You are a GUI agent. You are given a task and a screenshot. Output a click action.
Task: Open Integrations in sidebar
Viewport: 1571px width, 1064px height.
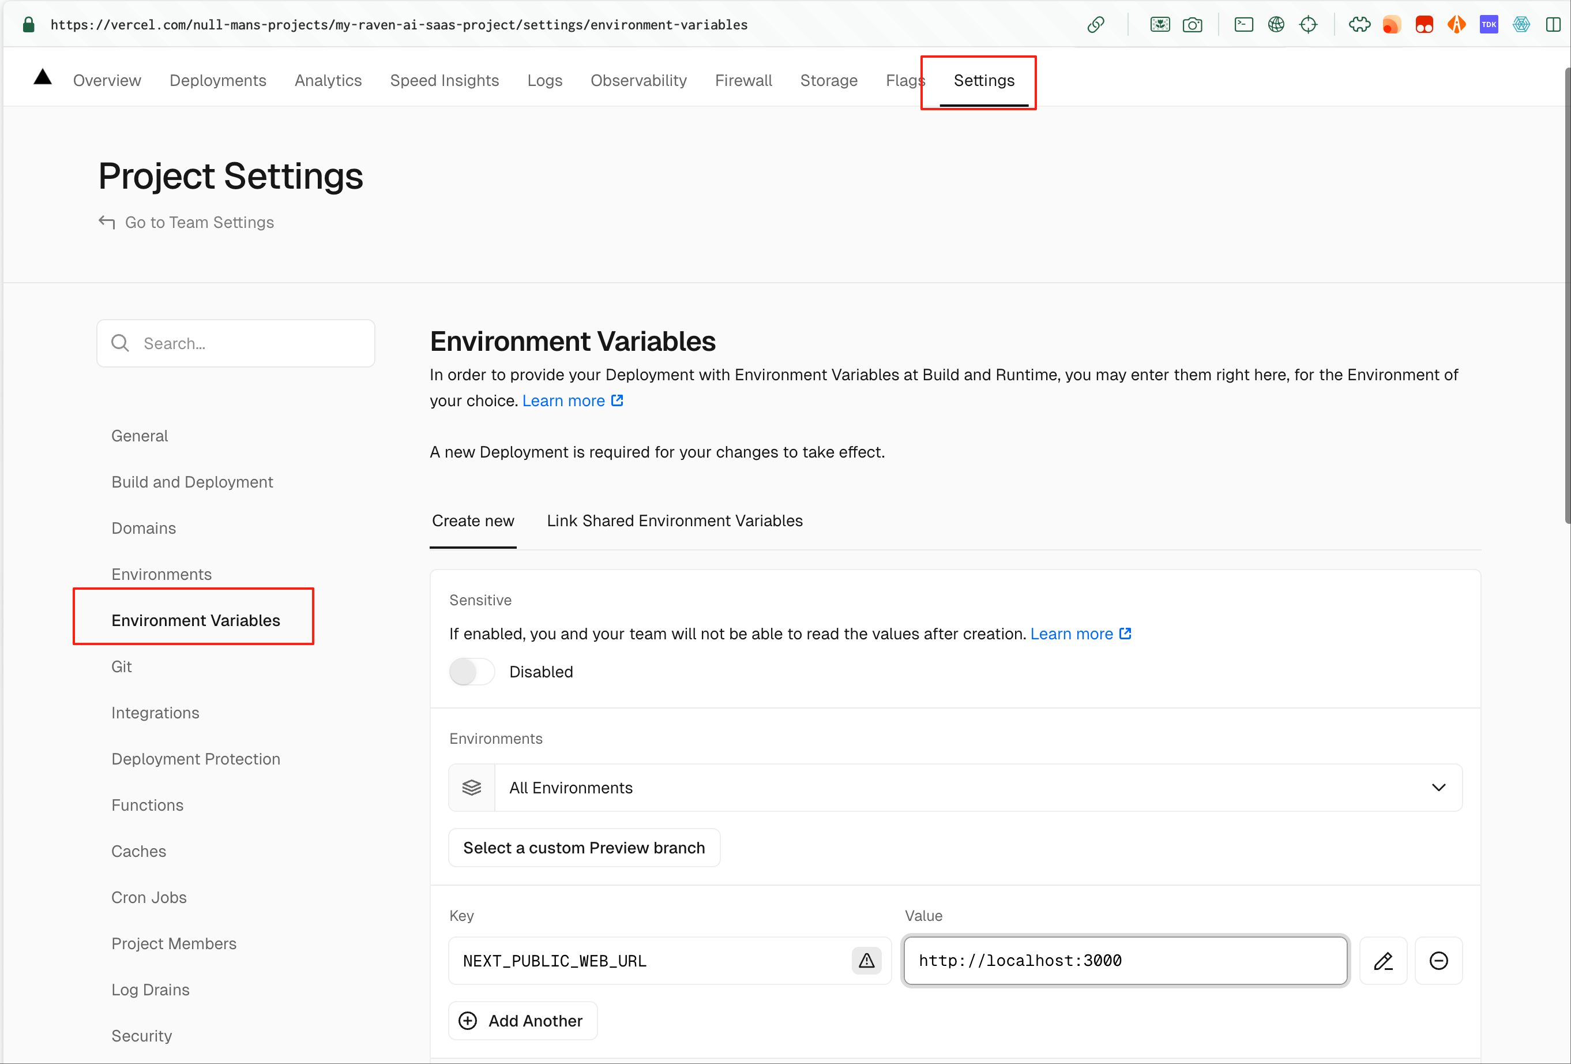[x=156, y=712]
